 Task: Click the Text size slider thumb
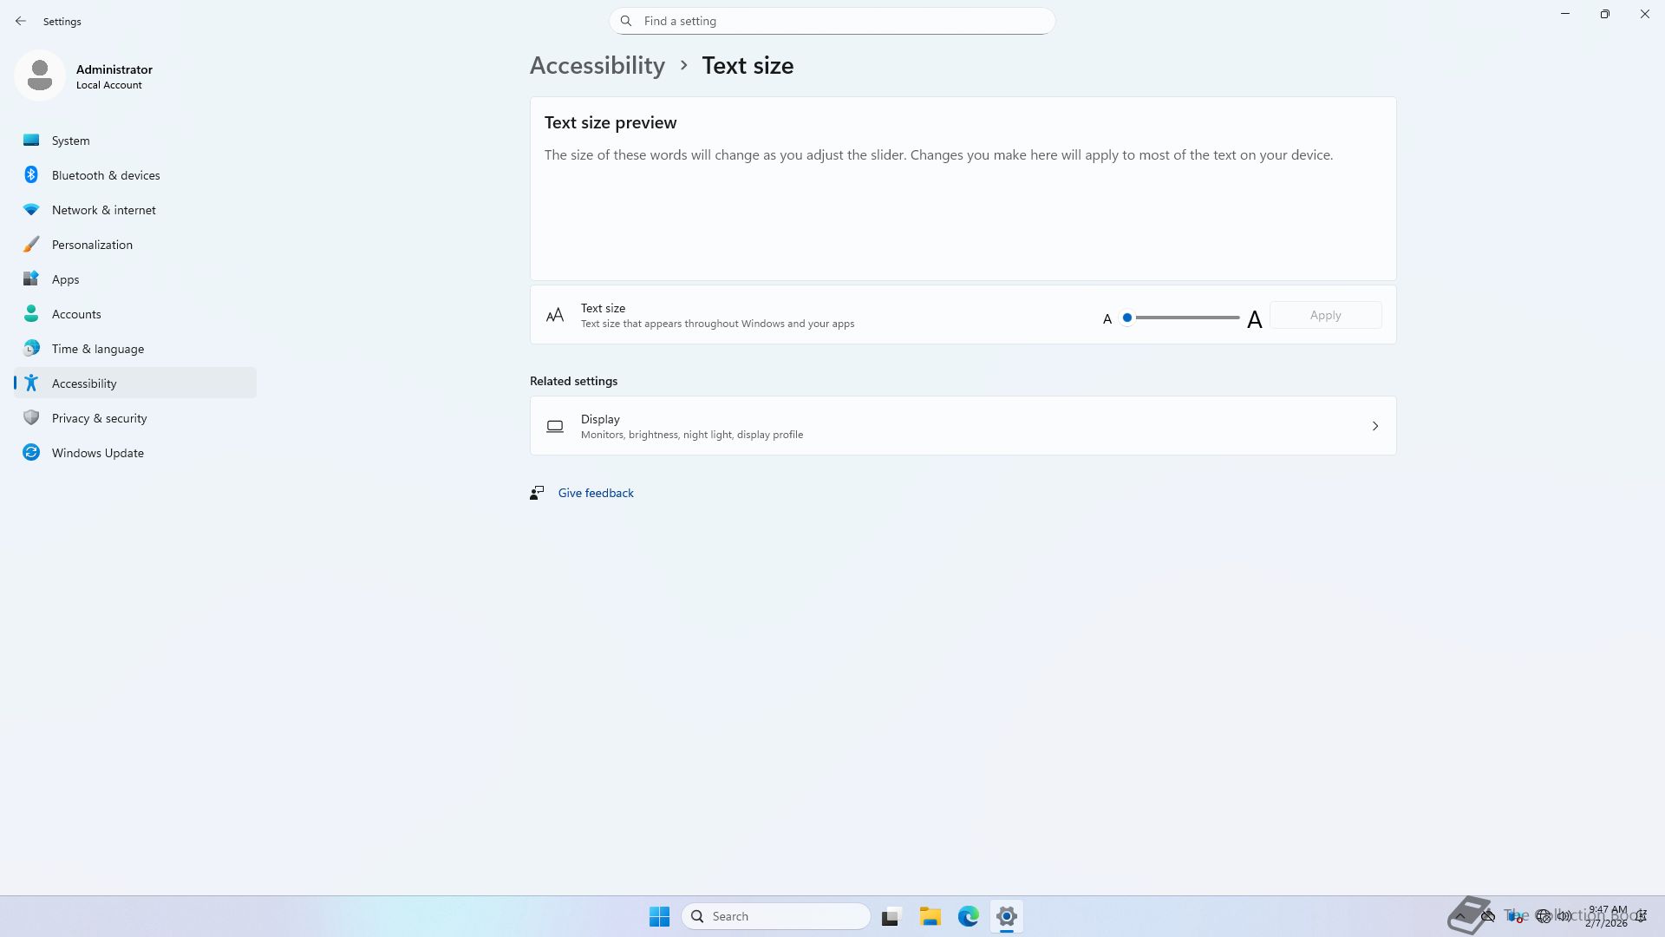tap(1126, 318)
